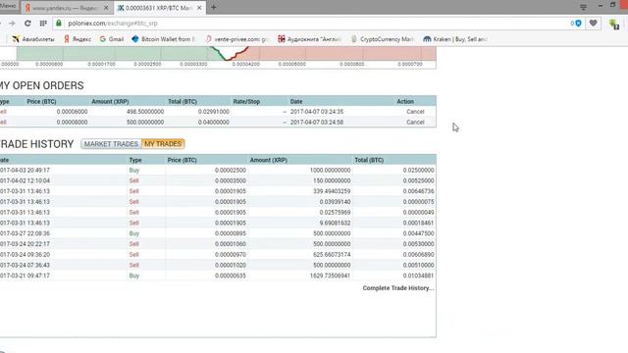The height and width of the screenshot is (353, 628).
Task: Select the 0.02991000 total cell
Action: click(214, 112)
